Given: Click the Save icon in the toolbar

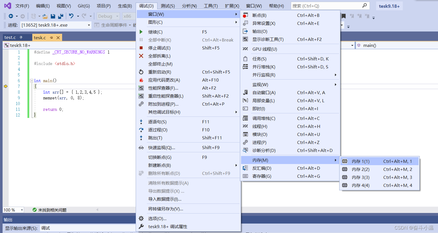Looking at the screenshot, I should pos(53,16).
